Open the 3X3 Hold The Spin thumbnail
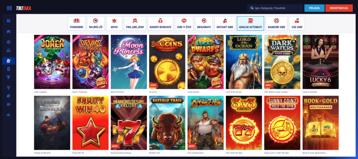 point(244,123)
